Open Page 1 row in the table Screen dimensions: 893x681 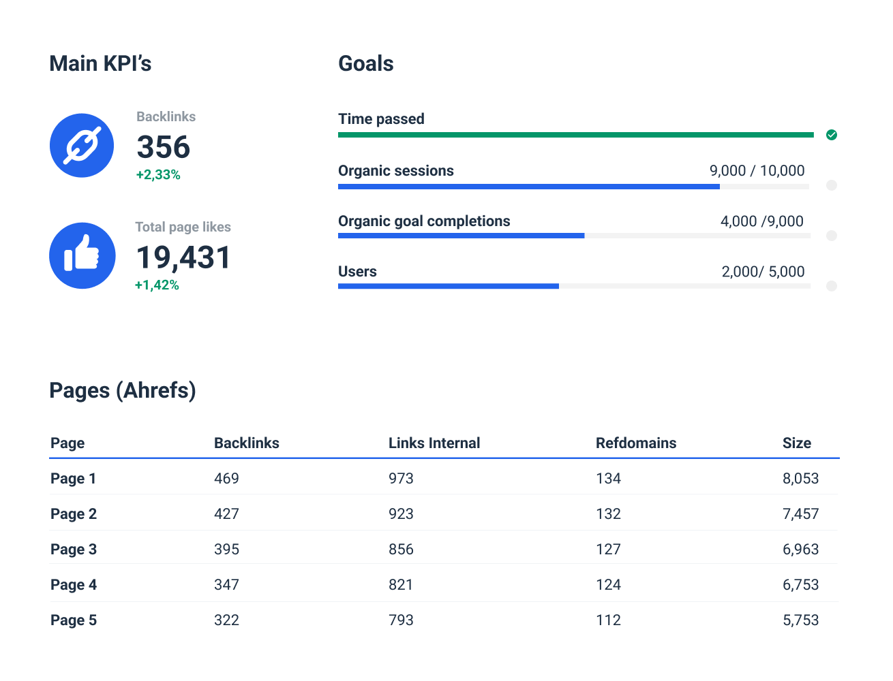point(73,478)
